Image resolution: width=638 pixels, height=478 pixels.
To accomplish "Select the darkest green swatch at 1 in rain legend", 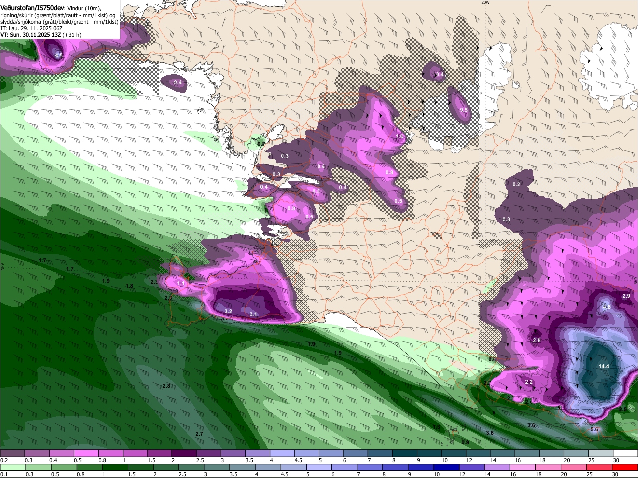I will (x=114, y=467).
